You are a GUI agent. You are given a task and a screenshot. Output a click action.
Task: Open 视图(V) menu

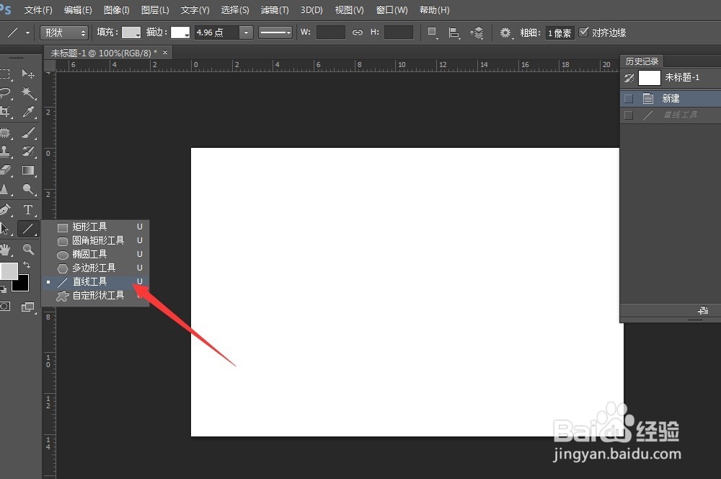pos(350,9)
